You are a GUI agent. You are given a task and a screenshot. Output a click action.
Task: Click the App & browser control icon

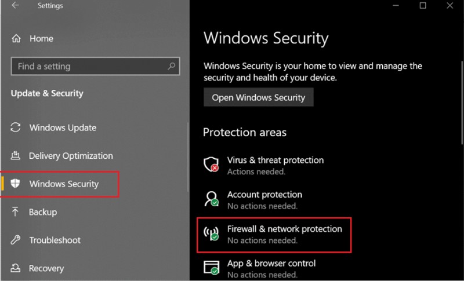[211, 267]
